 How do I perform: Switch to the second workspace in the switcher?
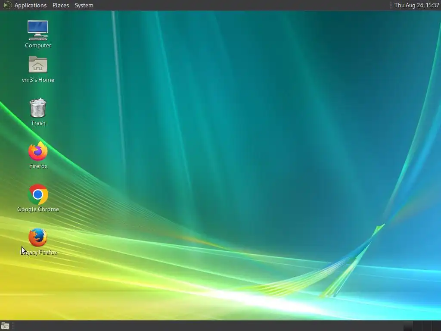pos(417,326)
